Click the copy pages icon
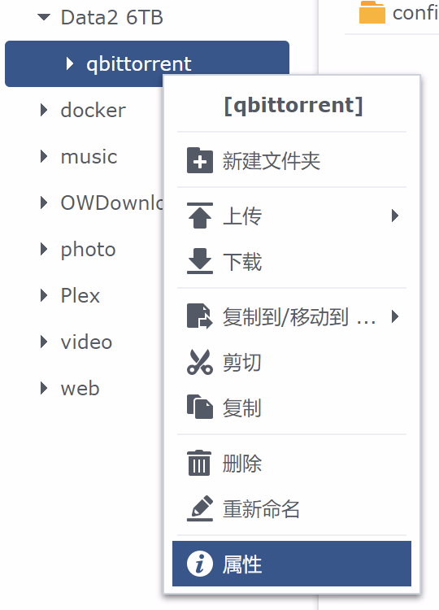The height and width of the screenshot is (610, 439). [199, 407]
